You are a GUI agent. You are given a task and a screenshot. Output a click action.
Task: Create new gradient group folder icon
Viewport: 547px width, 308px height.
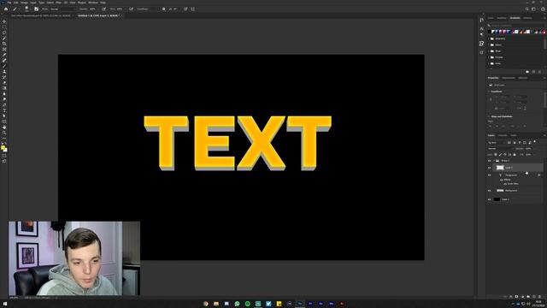[x=527, y=72]
